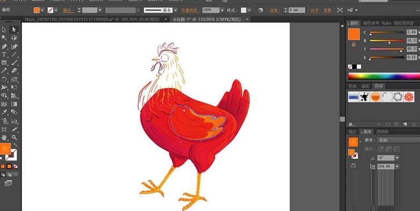
Task: Swap fill and stroke colors
Action: pyautogui.click(x=15, y=145)
